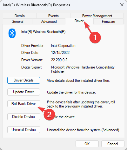The height and width of the screenshot is (150, 127).
Task: Click the driver version number 22.200.0.2
Action: point(59,60)
